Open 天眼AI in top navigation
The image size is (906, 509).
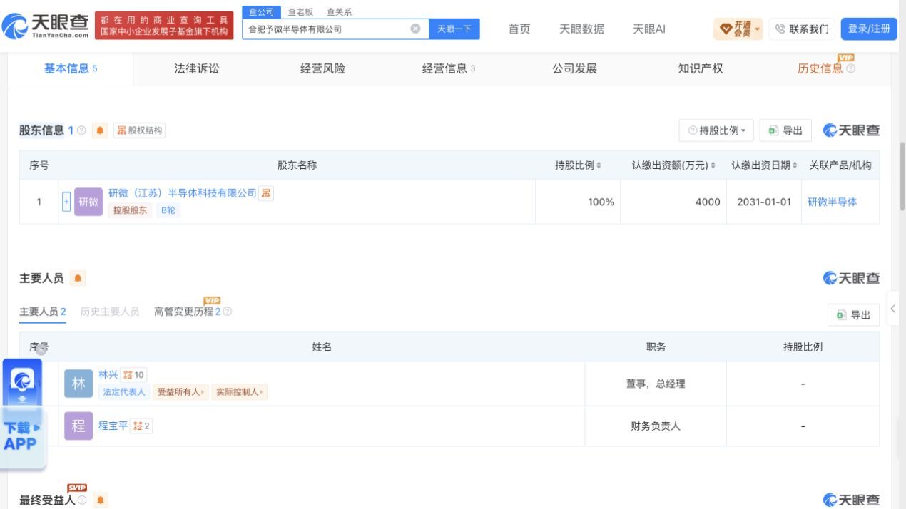point(649,29)
